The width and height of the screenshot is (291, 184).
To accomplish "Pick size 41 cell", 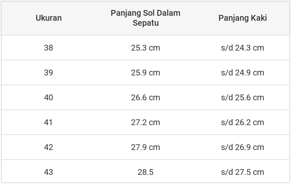I will (48, 122).
